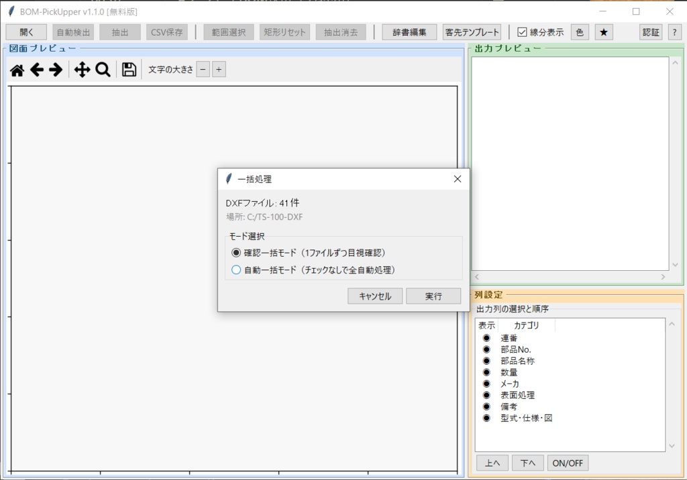687x480 pixels.
Task: Click the キャンセル button in dialog
Action: click(x=375, y=296)
